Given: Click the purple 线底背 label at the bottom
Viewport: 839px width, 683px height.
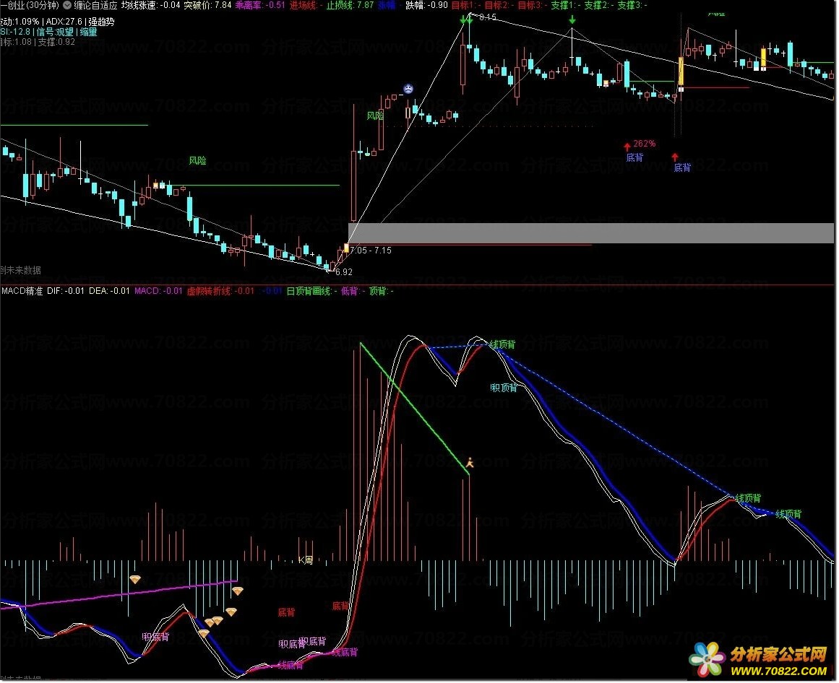Looking at the screenshot, I should click(x=291, y=666).
